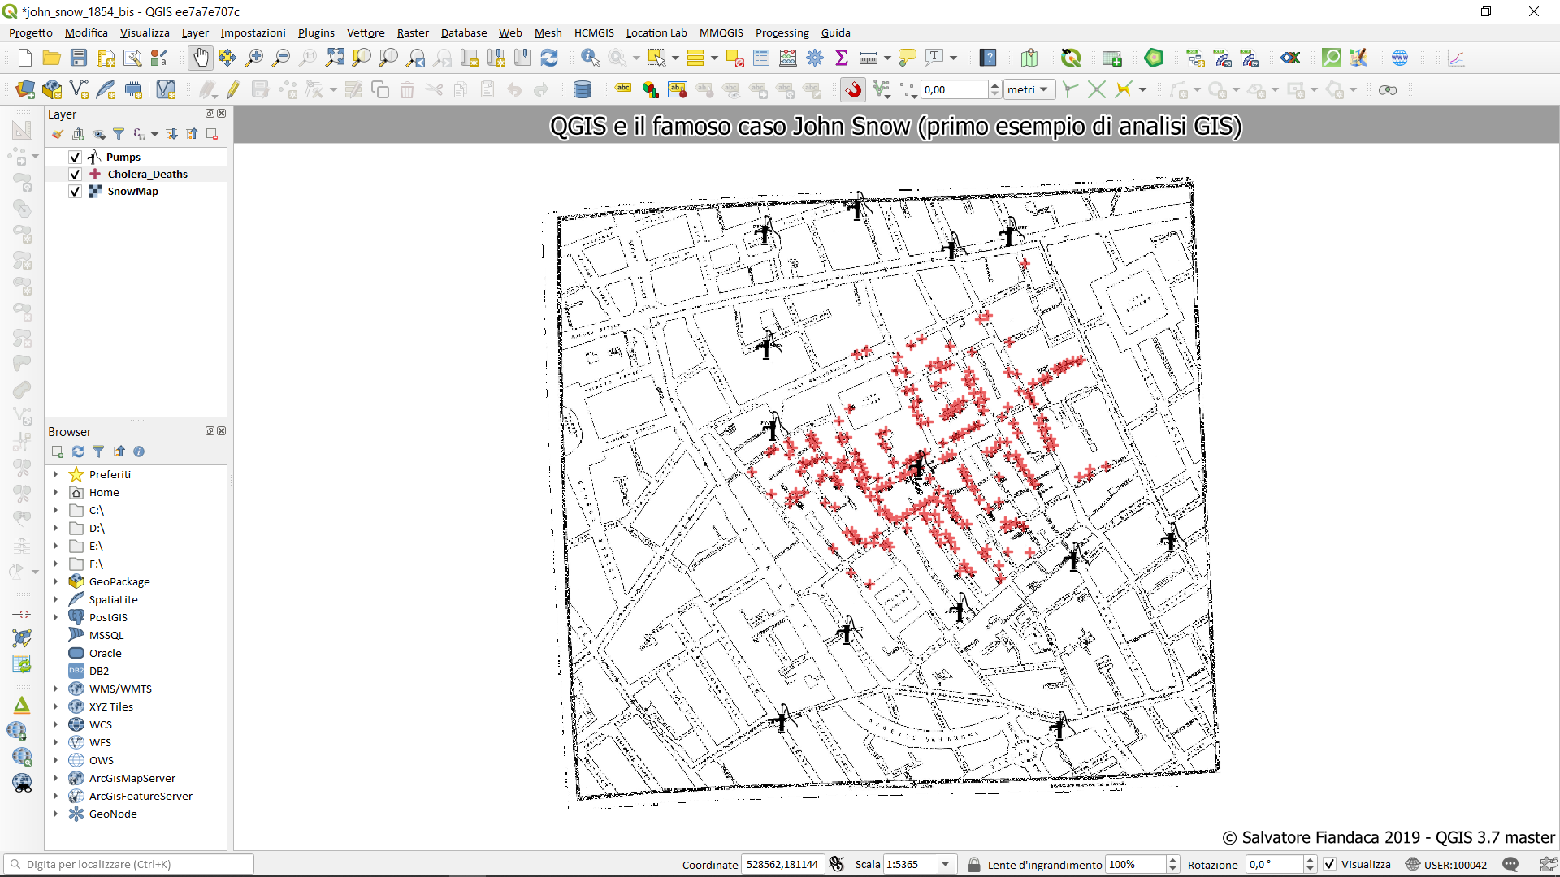Toggle the Visualizza render checkbox

click(x=1330, y=864)
